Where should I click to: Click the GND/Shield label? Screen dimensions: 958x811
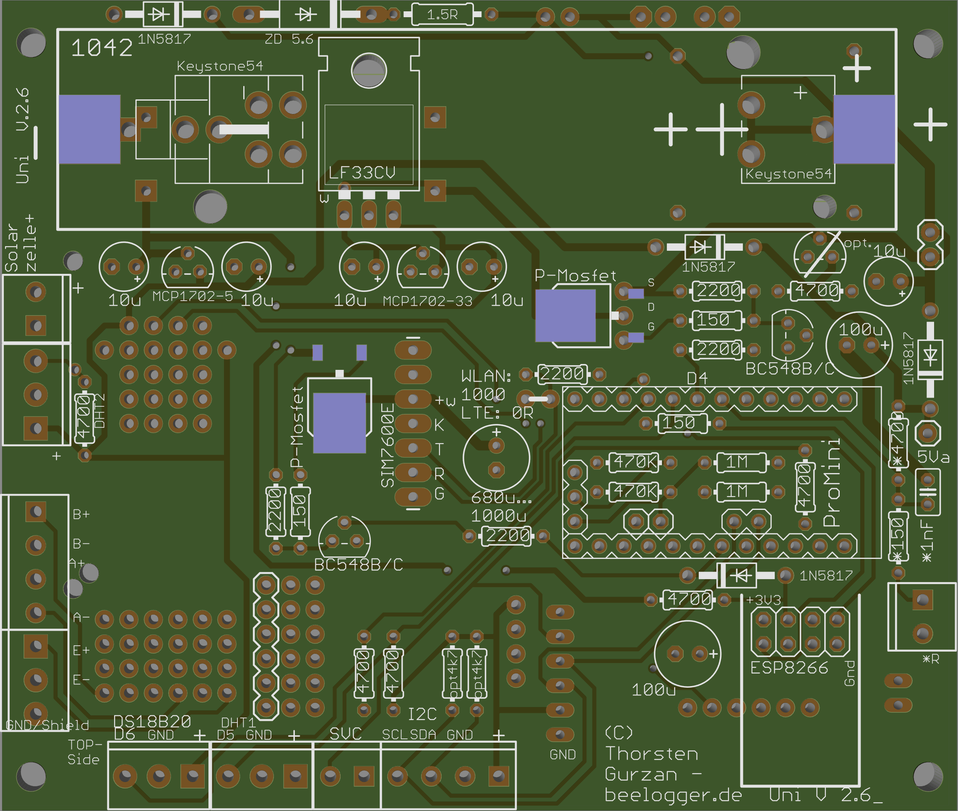coord(47,725)
